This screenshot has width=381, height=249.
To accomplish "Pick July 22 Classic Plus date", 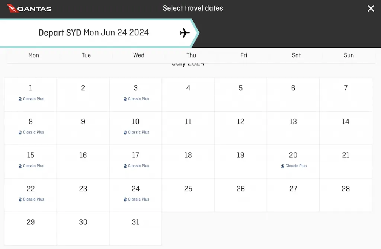I will [31, 195].
